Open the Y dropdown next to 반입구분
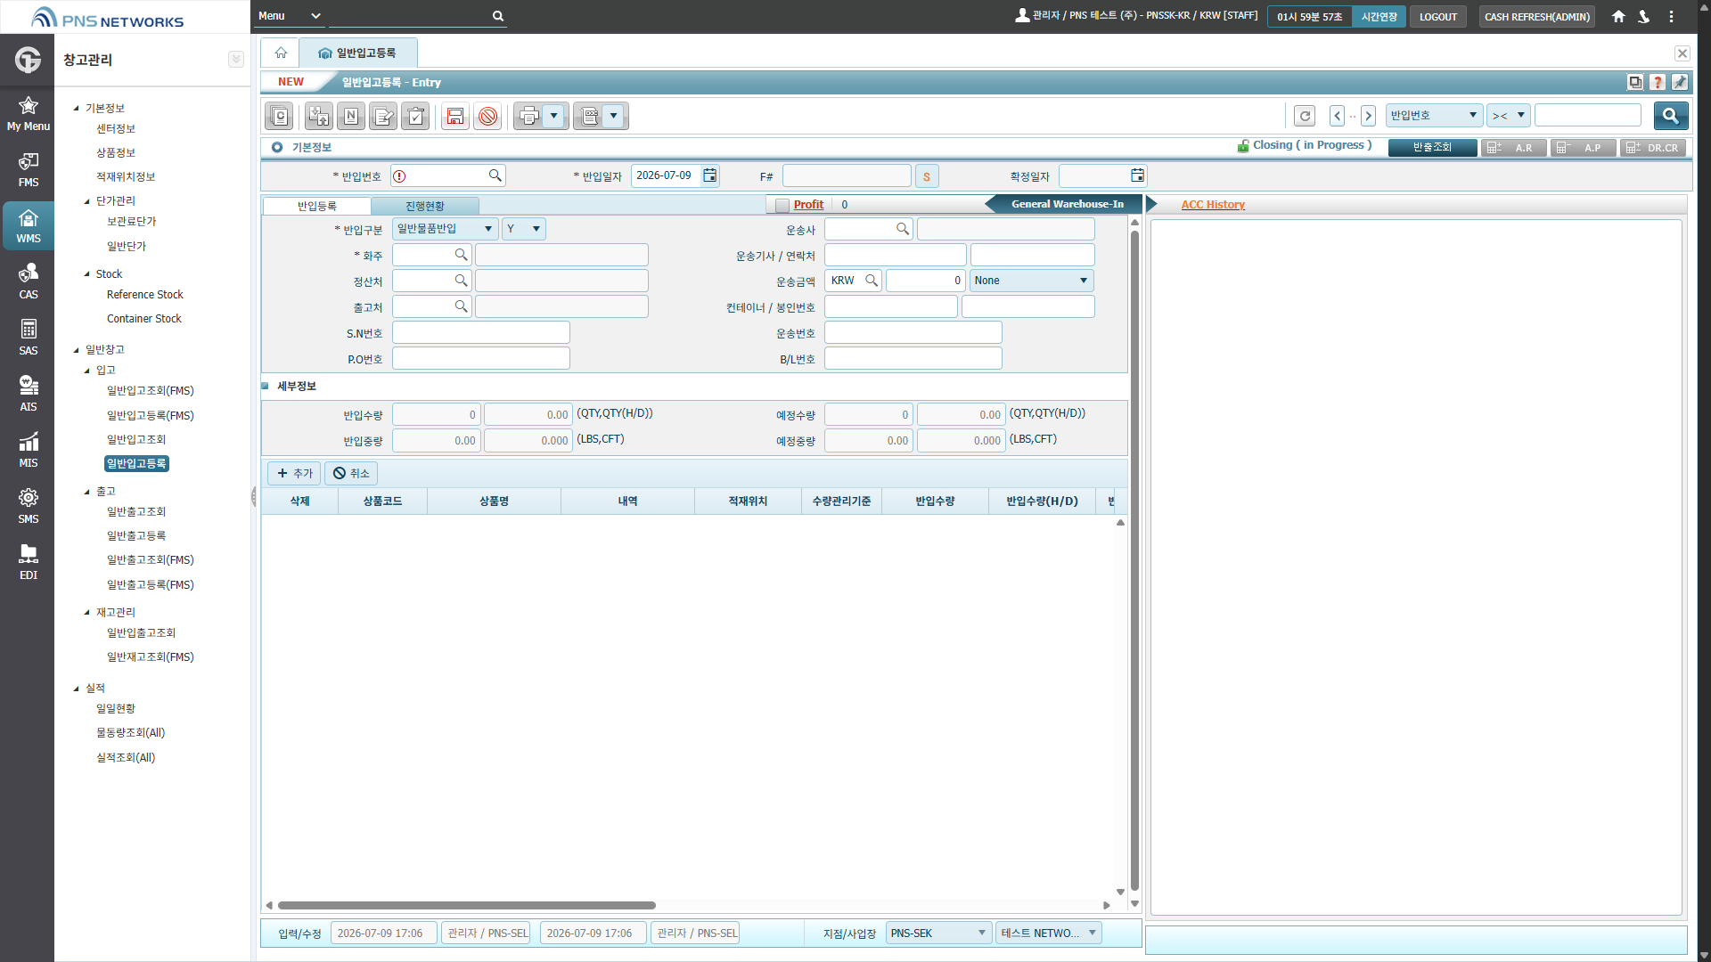This screenshot has height=962, width=1711. 523,229
